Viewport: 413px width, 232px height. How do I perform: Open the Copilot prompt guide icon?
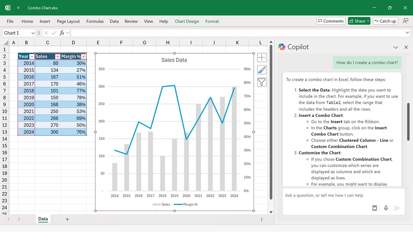point(375,208)
